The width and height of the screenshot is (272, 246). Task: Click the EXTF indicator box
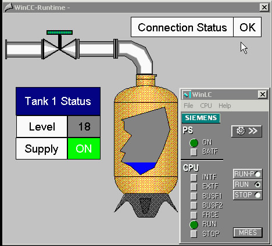(194, 187)
